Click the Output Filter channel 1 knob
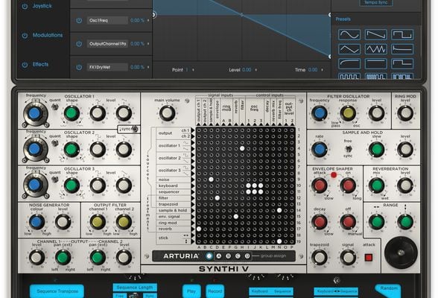This screenshot has height=298, width=438. point(98,222)
